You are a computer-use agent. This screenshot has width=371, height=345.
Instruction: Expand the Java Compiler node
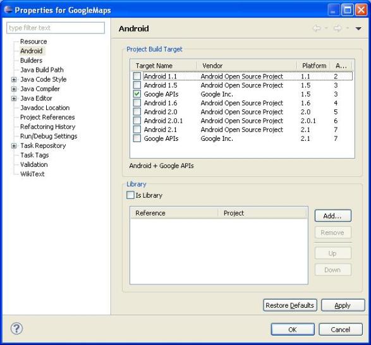click(x=14, y=89)
